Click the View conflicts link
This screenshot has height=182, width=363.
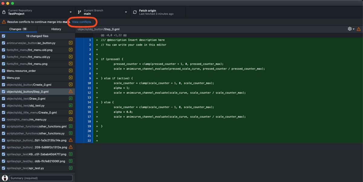(81, 22)
